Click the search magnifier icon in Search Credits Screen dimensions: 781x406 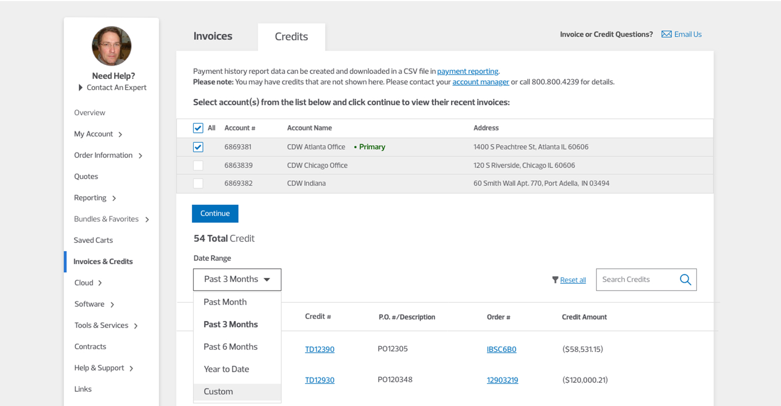pyautogui.click(x=685, y=280)
